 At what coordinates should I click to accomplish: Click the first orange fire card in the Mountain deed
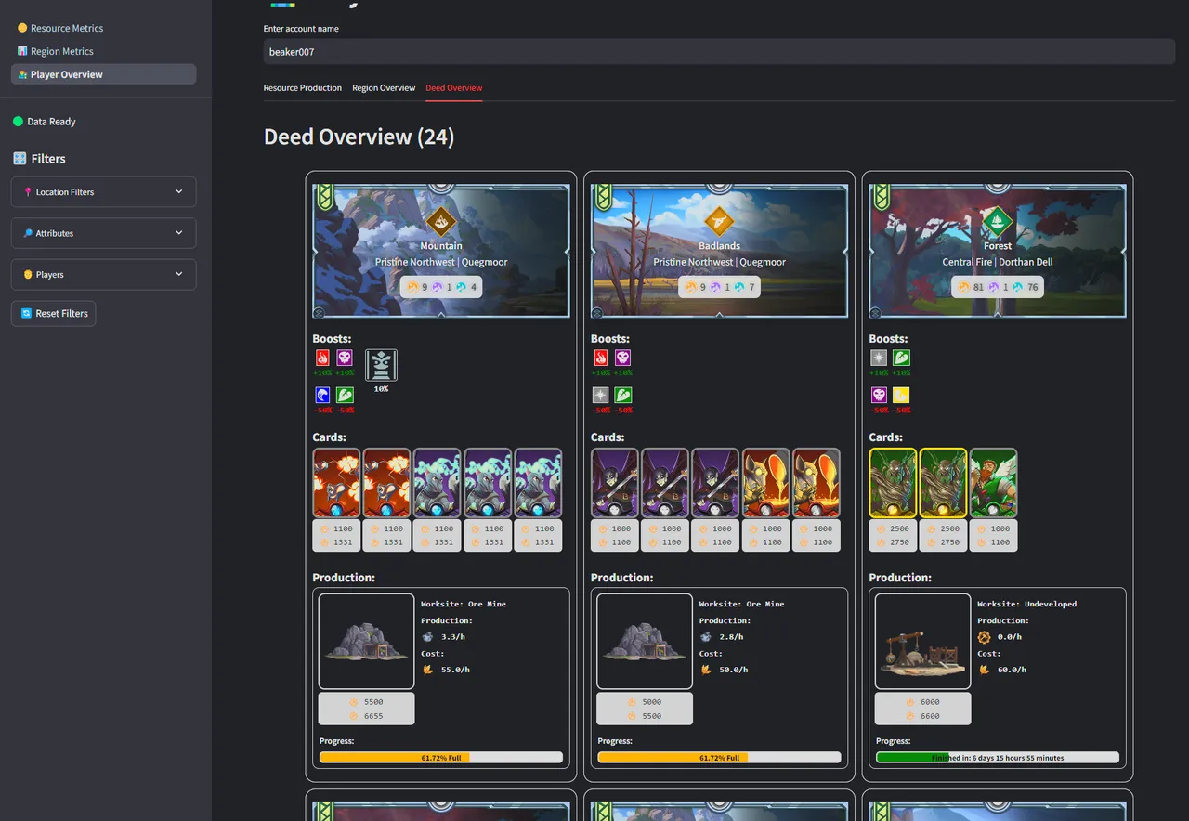pyautogui.click(x=336, y=483)
